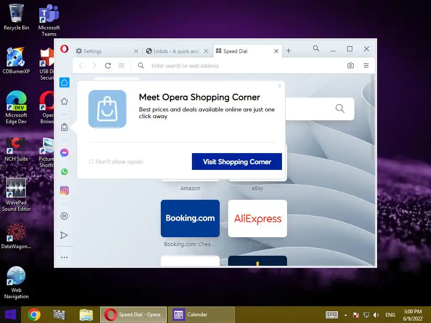
Task: Reload the current page
Action: pos(108,65)
